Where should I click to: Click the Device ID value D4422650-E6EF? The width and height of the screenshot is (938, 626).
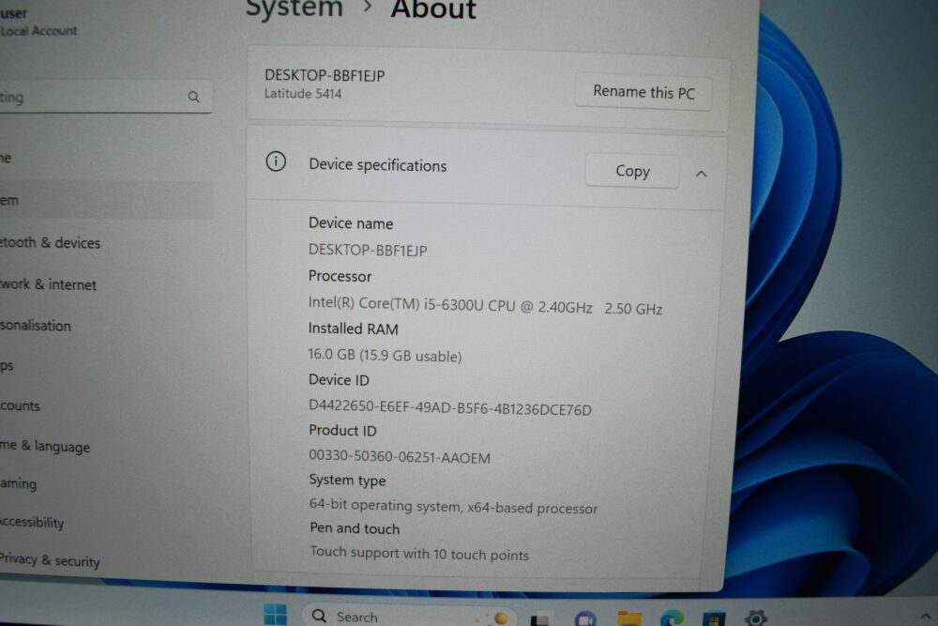(x=450, y=407)
